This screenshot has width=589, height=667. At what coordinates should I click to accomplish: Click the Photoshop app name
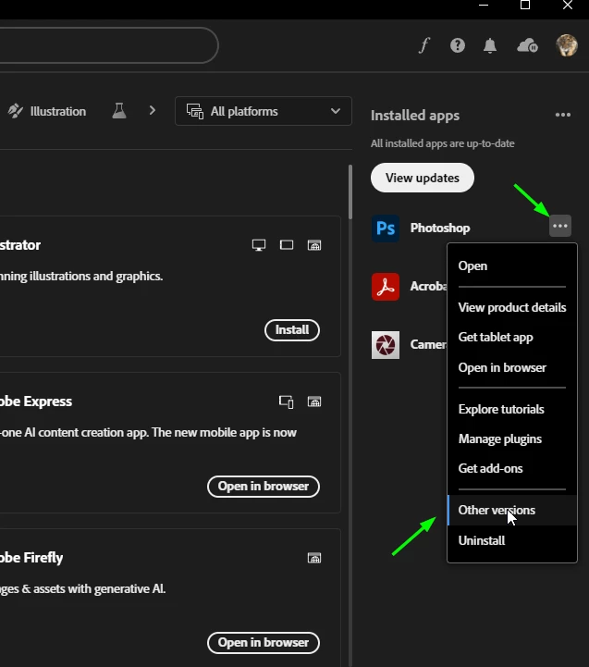pos(440,228)
